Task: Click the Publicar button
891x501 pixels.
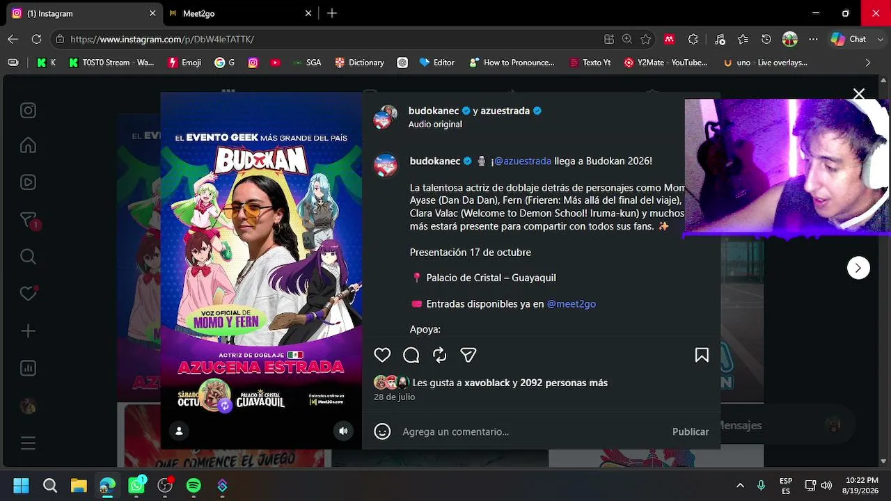Action: [691, 431]
